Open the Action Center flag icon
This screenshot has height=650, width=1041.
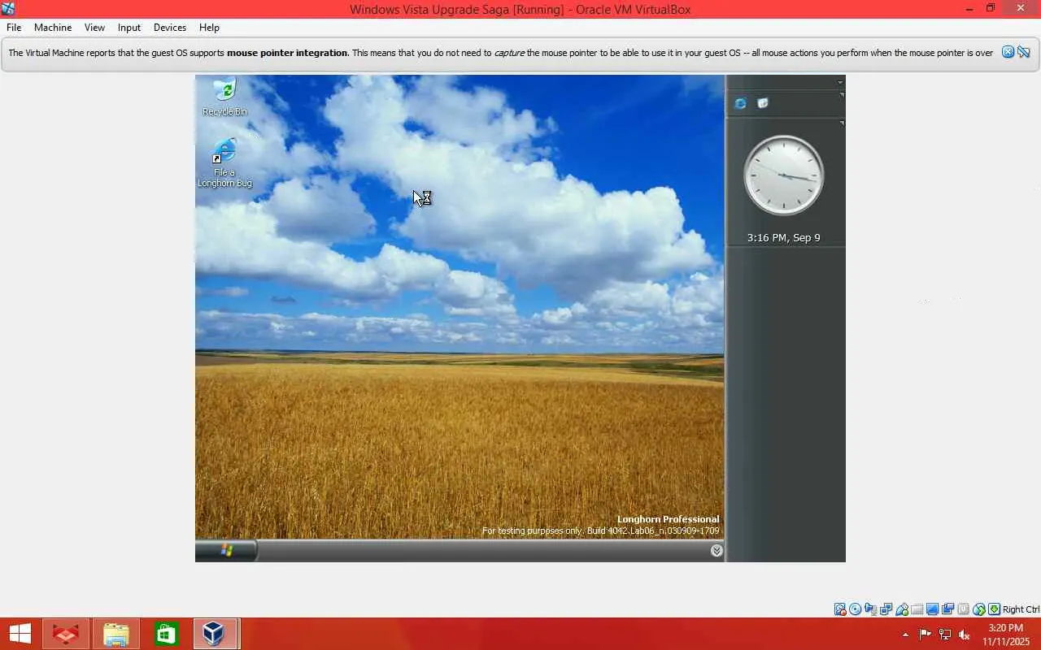tap(926, 635)
